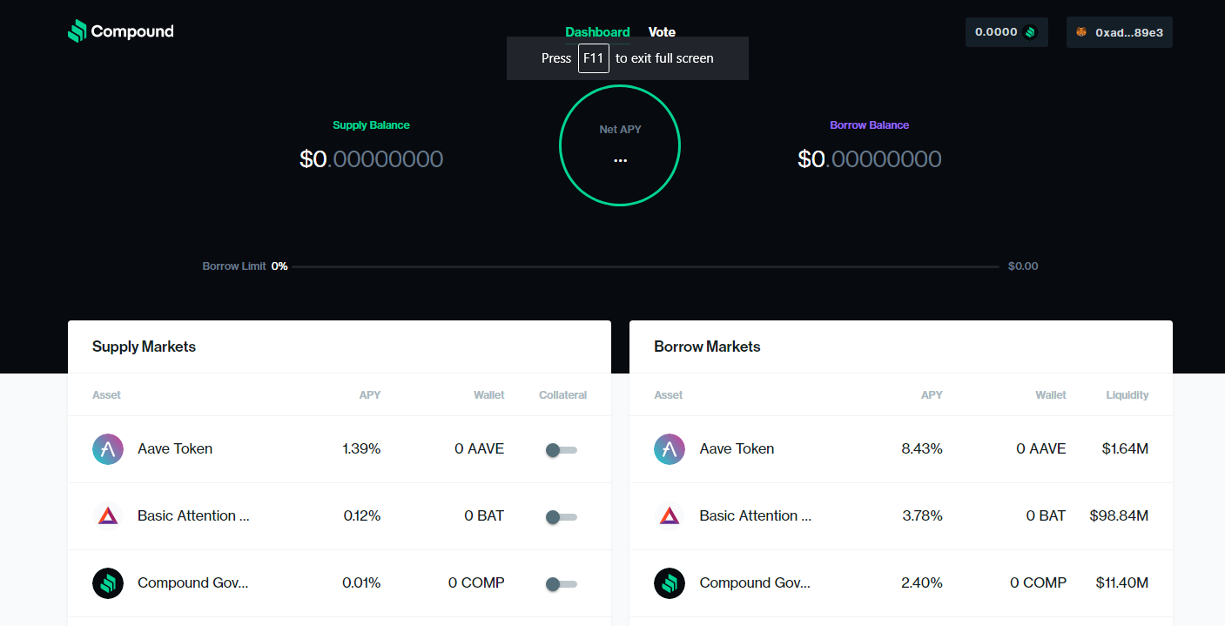1225x626 pixels.
Task: Enable Aave Token as collateral
Action: [x=561, y=450]
